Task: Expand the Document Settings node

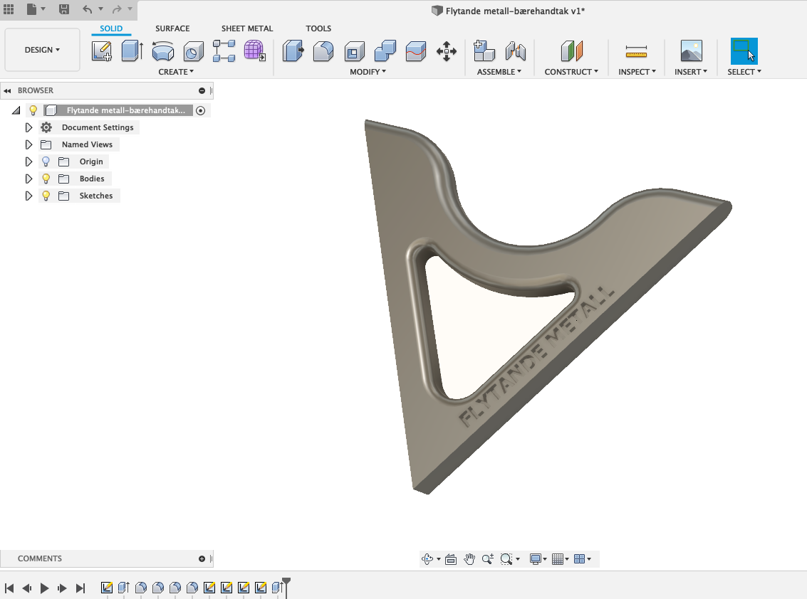Action: pyautogui.click(x=28, y=127)
